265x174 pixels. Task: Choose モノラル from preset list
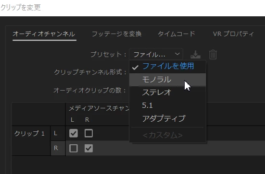(x=168, y=80)
